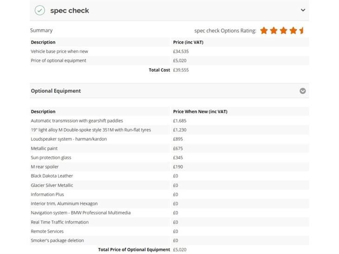This screenshot has width=339, height=254.
Task: Click the Total Cost £39,555 value
Action: (x=181, y=70)
